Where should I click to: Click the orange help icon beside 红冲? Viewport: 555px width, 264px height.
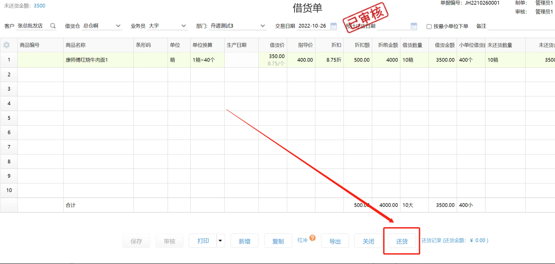tap(313, 238)
